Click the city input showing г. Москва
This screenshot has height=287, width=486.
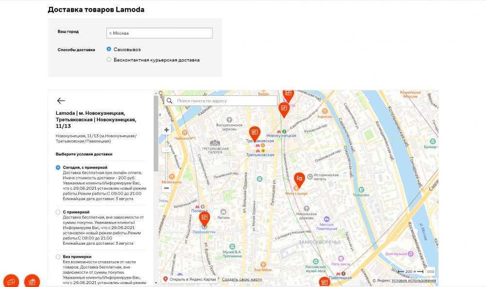pos(159,33)
